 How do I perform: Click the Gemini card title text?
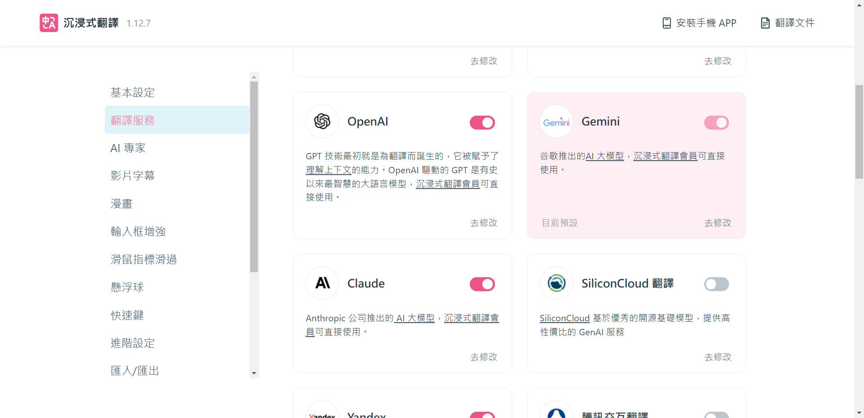point(600,121)
